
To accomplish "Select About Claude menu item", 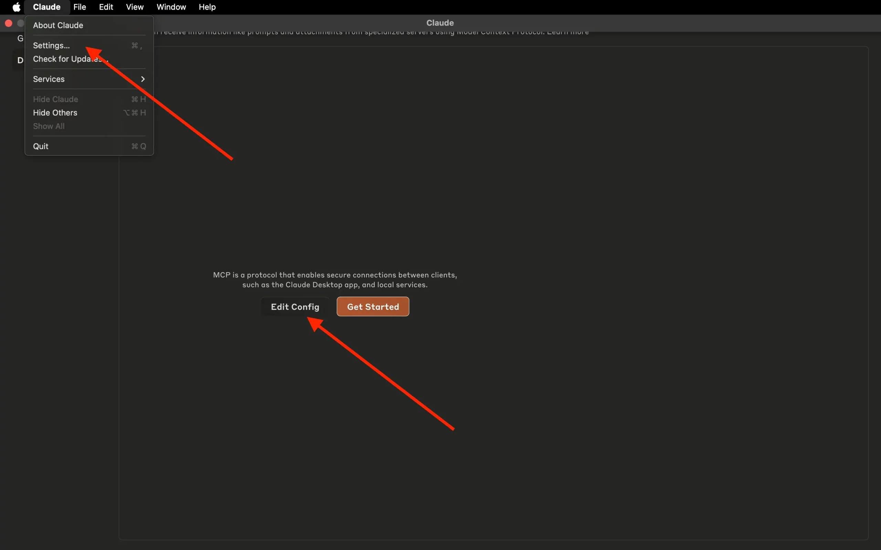I will [x=89, y=25].
